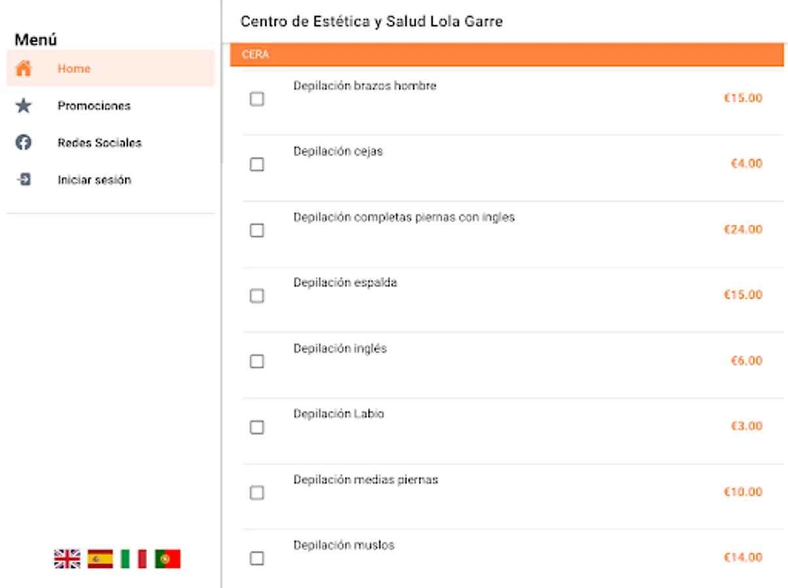The width and height of the screenshot is (788, 588).
Task: Select Depilación completas piernas con ingles checkbox
Action: coord(257,231)
